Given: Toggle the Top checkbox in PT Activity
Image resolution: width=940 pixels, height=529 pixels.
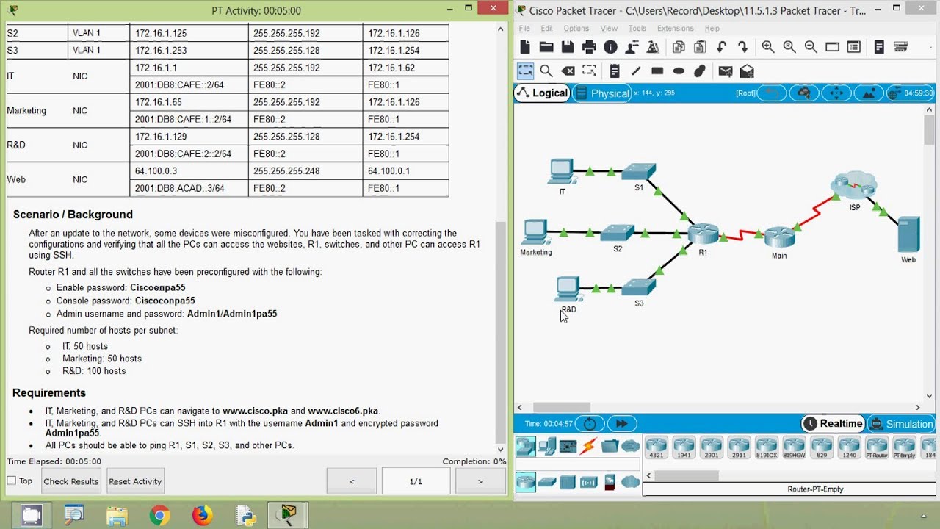Looking at the screenshot, I should pyautogui.click(x=11, y=481).
